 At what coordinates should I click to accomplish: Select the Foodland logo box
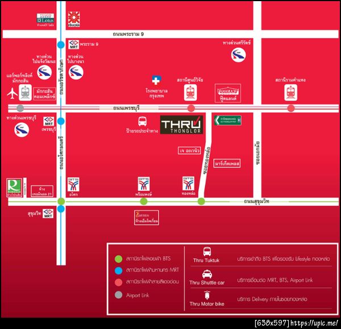click(228, 93)
